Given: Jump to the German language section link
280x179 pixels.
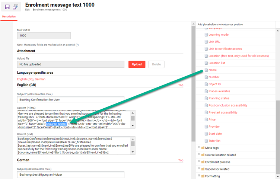Looking at the screenshot, I should (40, 79).
